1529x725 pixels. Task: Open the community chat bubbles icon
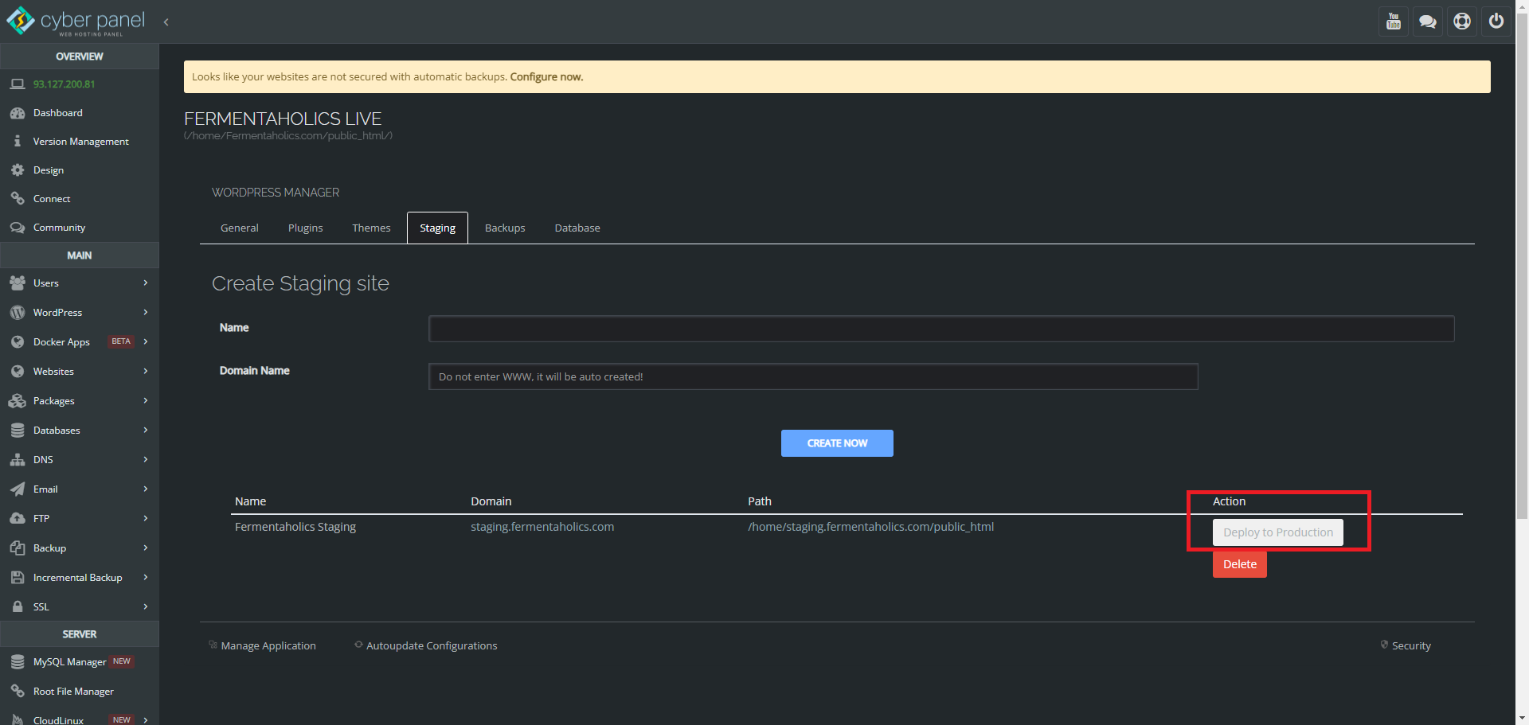coord(1428,21)
